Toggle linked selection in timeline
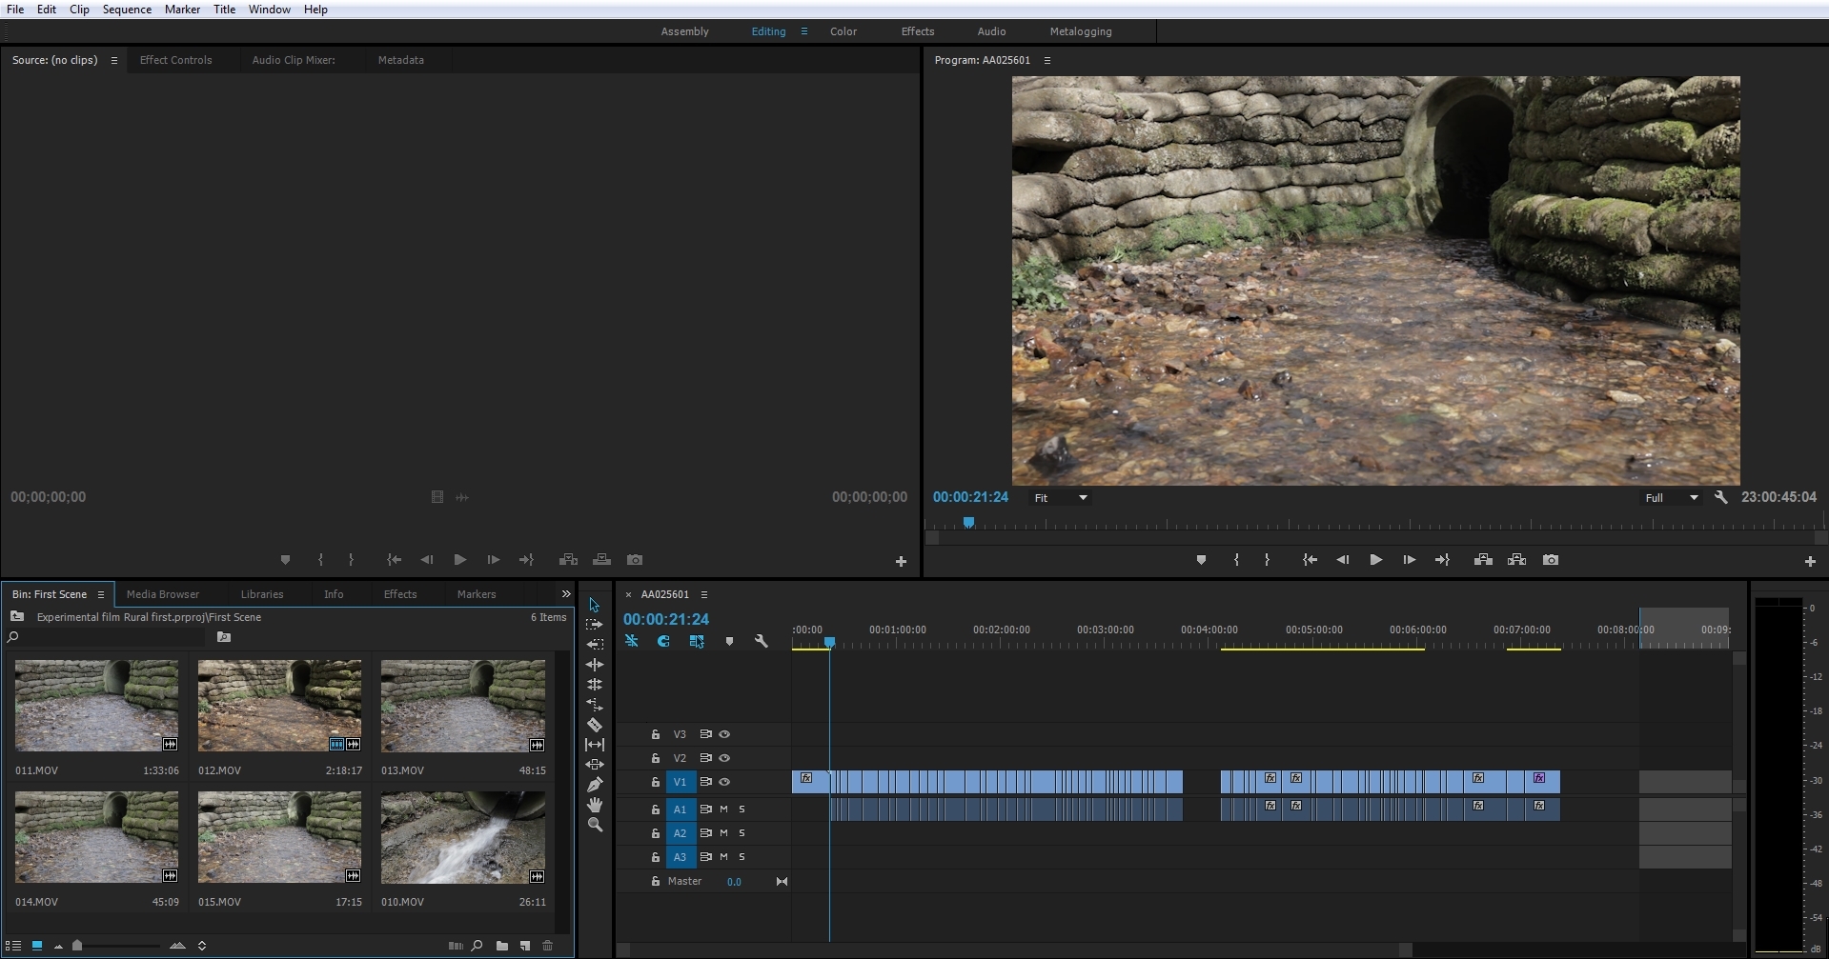 [x=697, y=641]
